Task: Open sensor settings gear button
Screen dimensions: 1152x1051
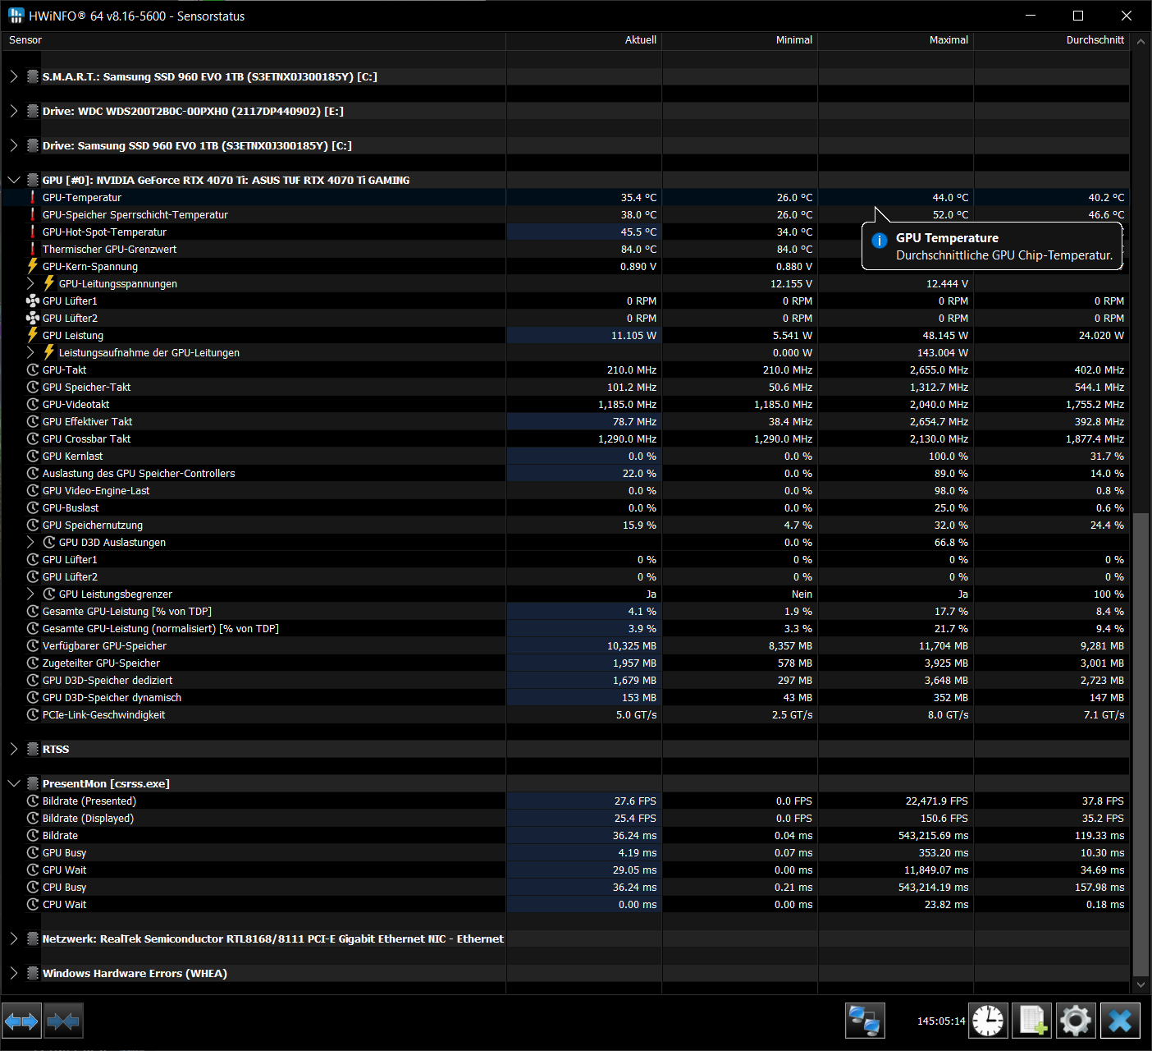Action: 1076,1021
